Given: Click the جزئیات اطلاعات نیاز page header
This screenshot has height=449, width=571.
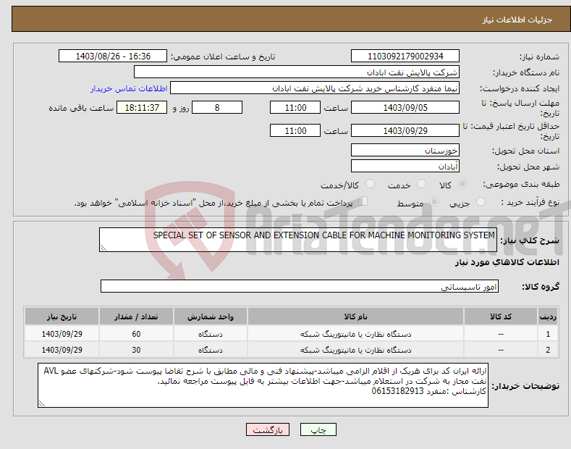Looking at the screenshot, I should point(517,20).
